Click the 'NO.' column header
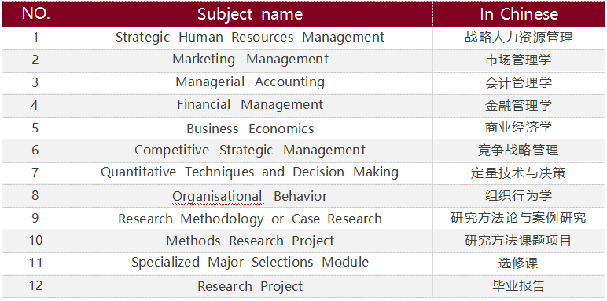 pyautogui.click(x=35, y=14)
